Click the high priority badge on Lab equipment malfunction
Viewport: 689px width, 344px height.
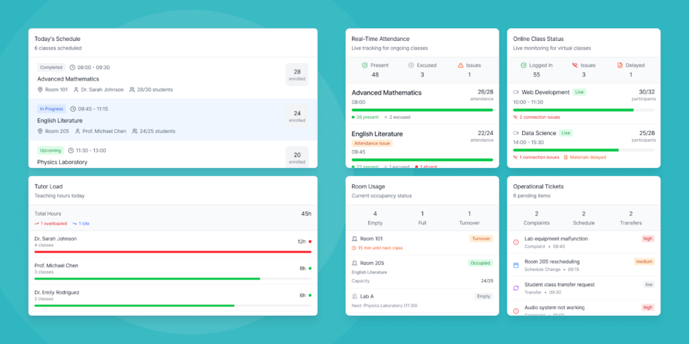[x=647, y=239]
